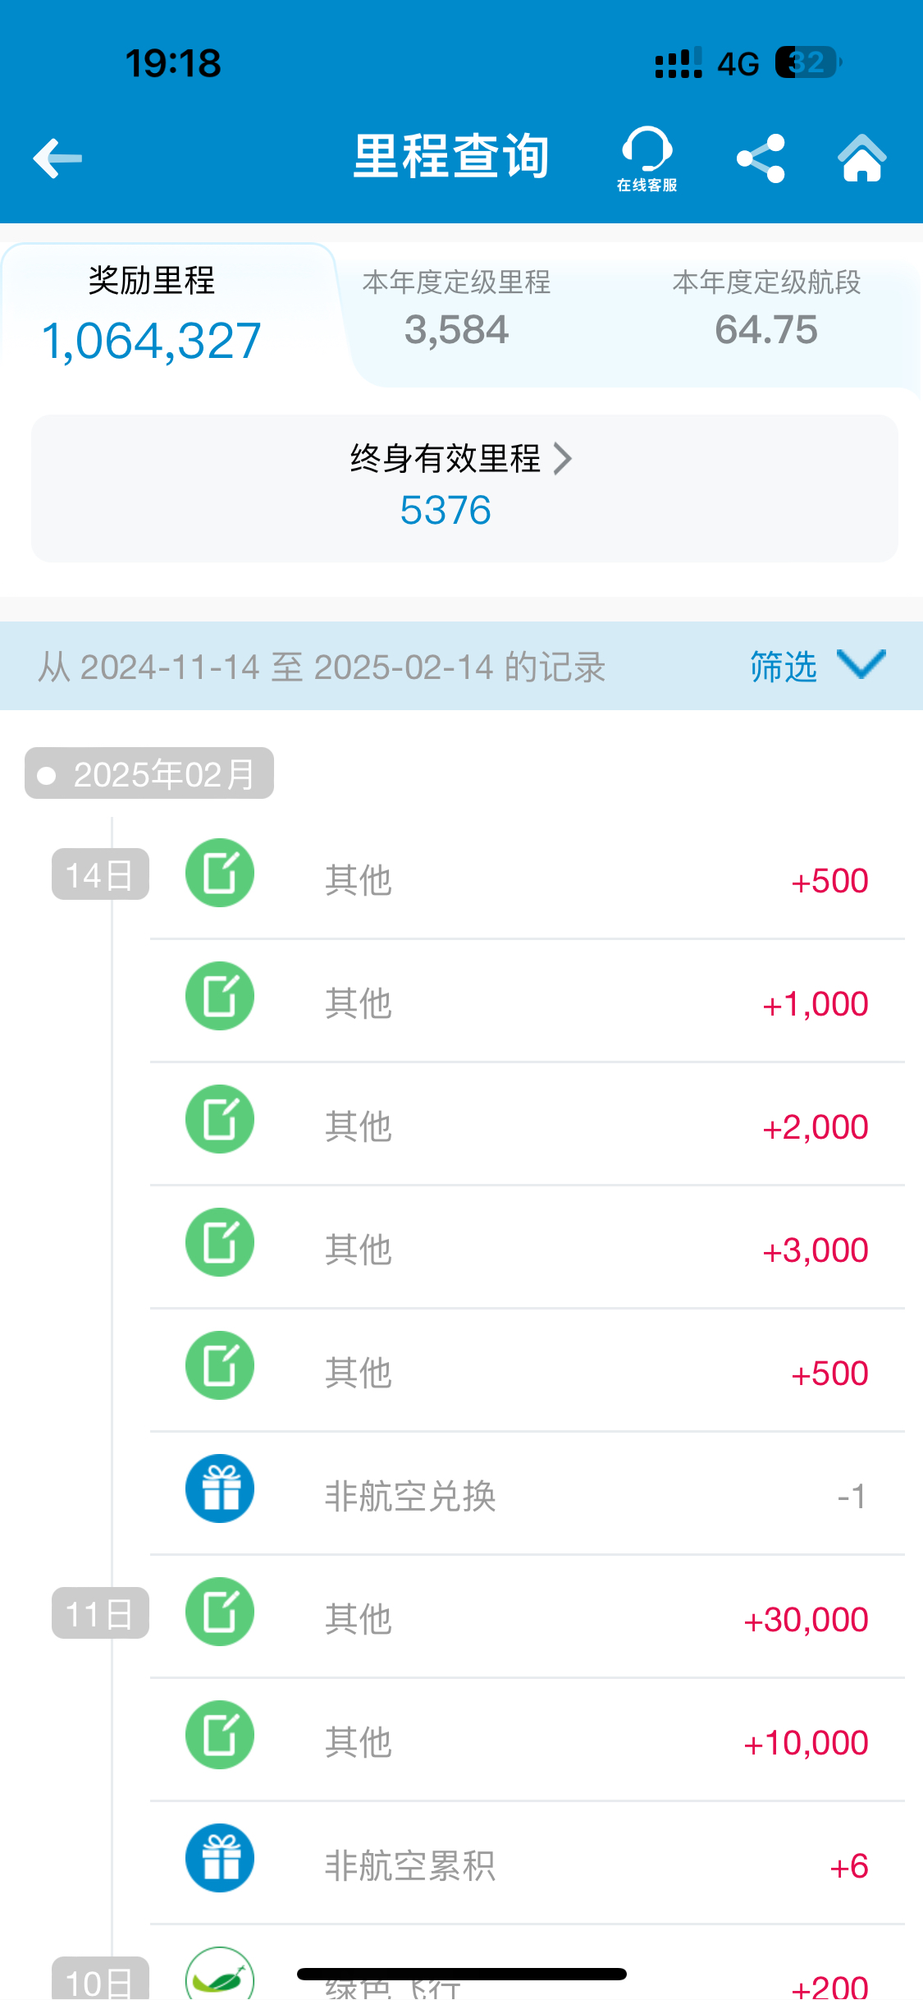This screenshot has height=2000, width=923.
Task: Tap the green leaf flight icon
Action: [x=220, y=1975]
